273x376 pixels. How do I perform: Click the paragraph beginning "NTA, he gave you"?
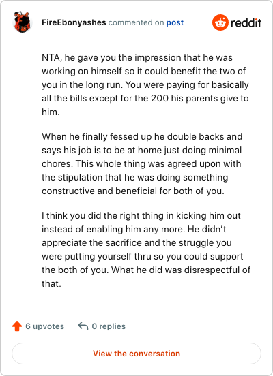pos(145,84)
